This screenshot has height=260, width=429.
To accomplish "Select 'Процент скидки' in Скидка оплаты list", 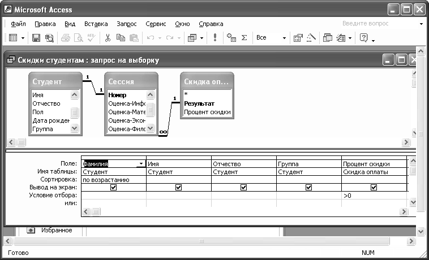I will 207,112.
